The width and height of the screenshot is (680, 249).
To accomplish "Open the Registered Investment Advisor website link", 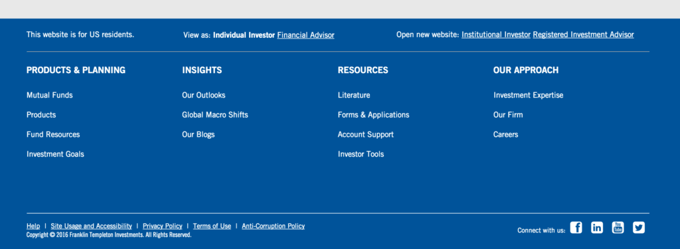I will pyautogui.click(x=583, y=35).
